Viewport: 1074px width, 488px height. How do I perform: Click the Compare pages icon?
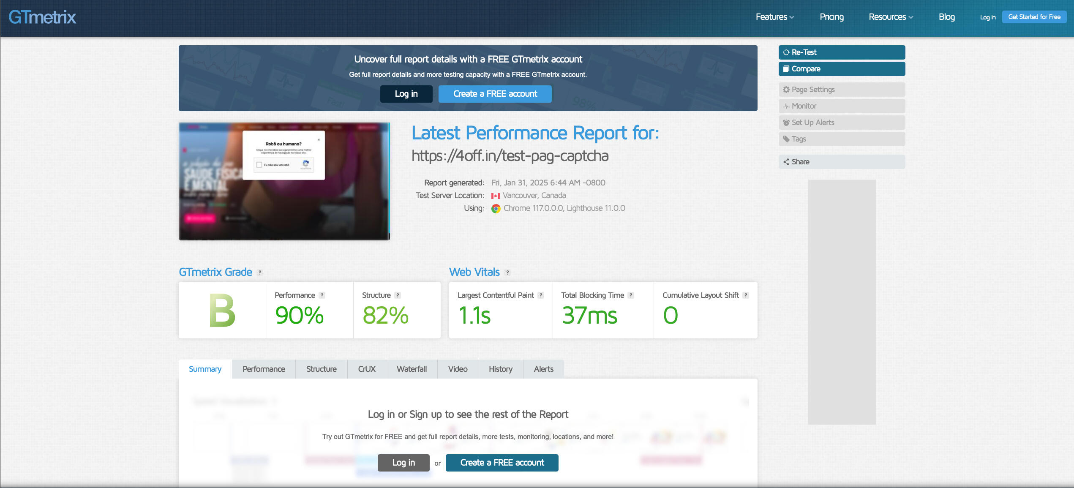pyautogui.click(x=786, y=69)
